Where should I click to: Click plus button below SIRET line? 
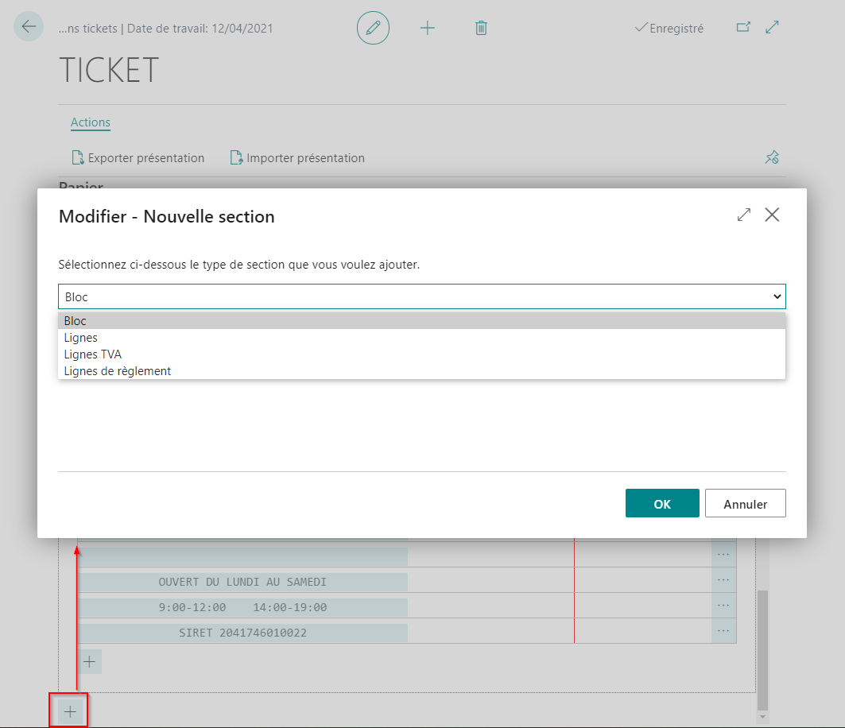click(90, 662)
